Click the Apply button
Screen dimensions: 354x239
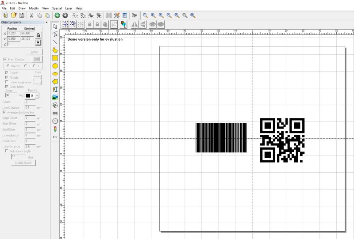pos(34,52)
